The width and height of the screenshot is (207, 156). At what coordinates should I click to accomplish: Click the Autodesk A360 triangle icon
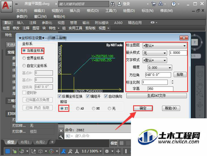tap(161, 4)
